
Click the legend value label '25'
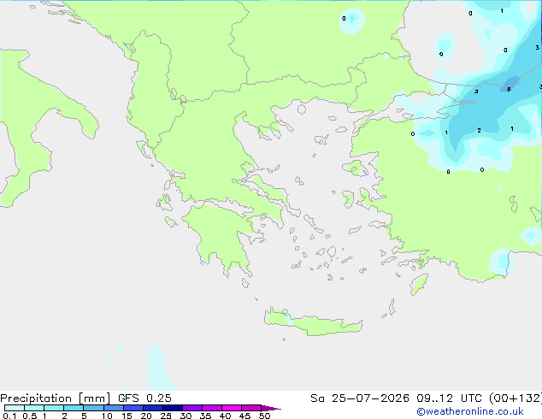166,416
